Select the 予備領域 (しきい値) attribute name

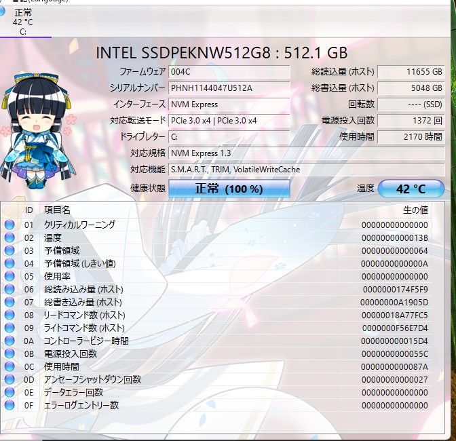click(80, 263)
